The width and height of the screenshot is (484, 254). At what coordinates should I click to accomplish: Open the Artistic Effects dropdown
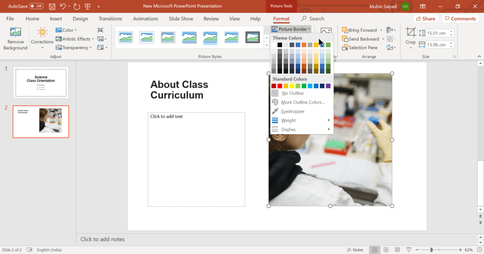[x=78, y=39]
